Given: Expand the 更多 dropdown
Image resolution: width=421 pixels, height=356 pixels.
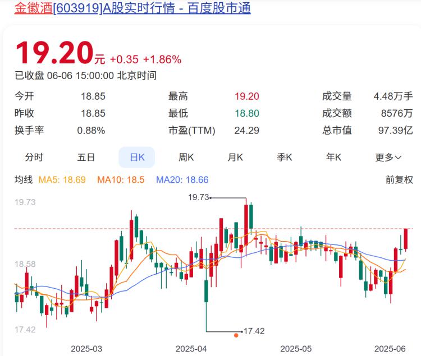Looking at the screenshot, I should [x=388, y=158].
